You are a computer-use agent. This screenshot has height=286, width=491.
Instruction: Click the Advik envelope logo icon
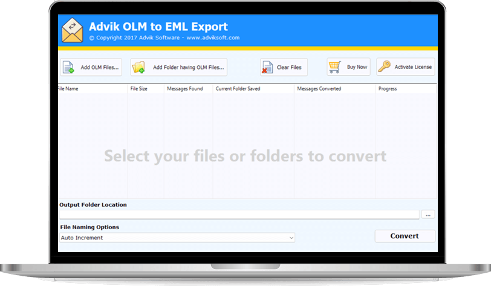[x=73, y=30]
